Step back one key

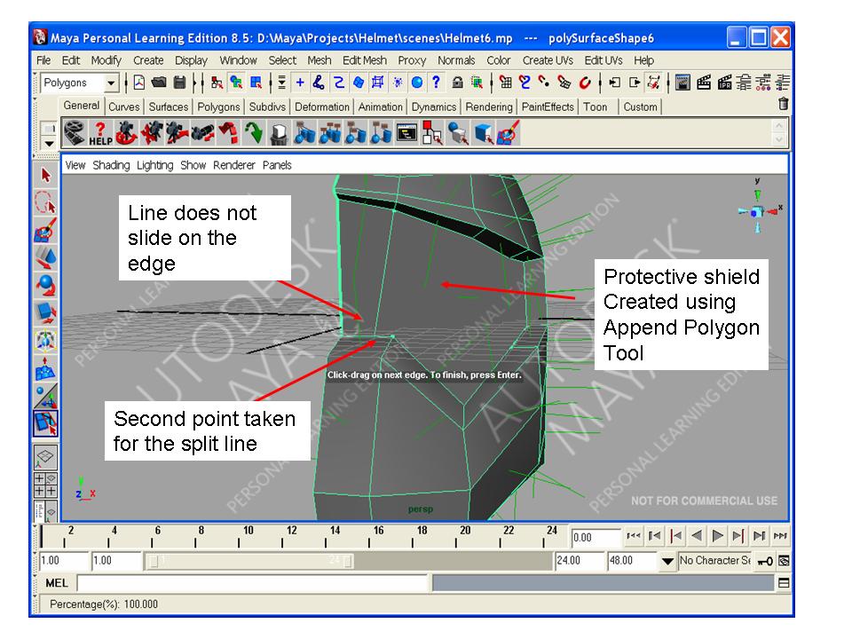coord(676,536)
